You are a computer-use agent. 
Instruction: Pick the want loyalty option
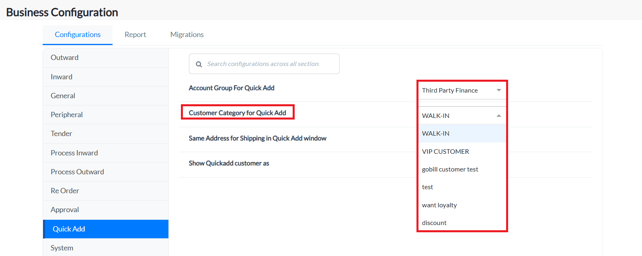pos(439,205)
